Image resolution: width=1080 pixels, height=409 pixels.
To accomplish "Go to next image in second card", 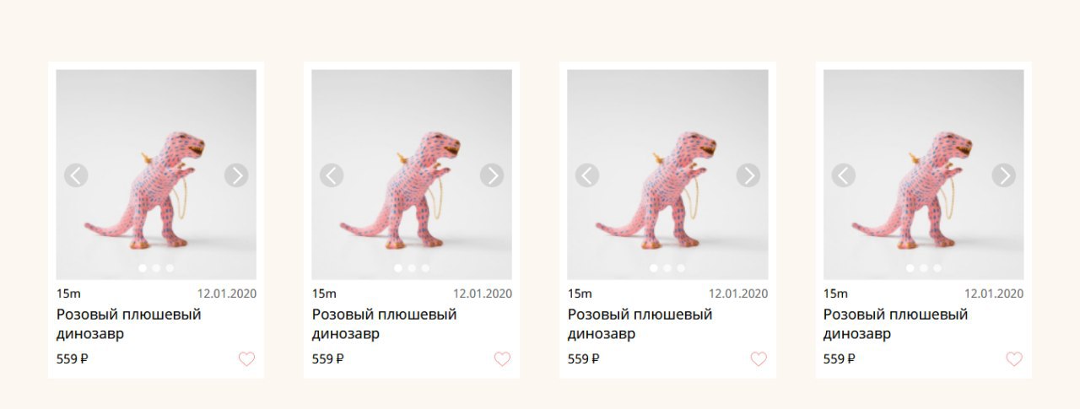I will point(492,175).
